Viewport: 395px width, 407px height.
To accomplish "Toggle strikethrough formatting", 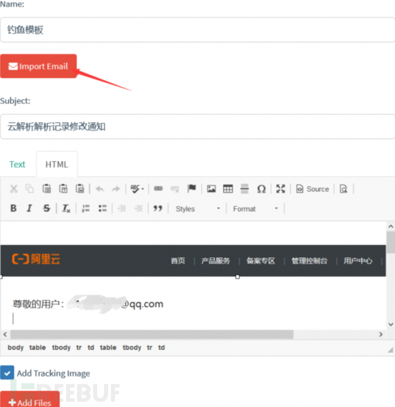I will [47, 208].
